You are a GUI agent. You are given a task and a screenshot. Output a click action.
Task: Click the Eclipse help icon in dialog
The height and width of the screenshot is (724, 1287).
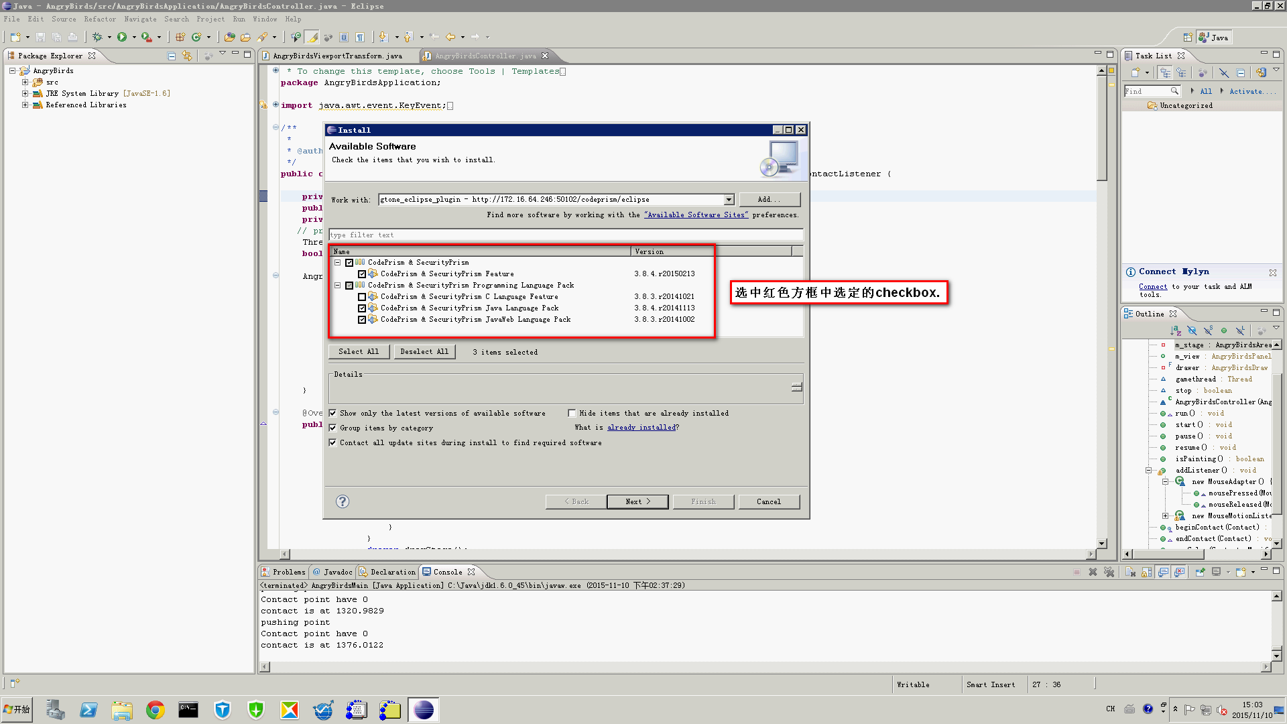pos(342,501)
